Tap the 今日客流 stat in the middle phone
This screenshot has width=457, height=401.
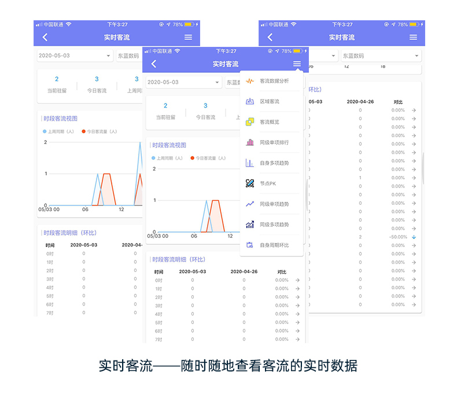click(205, 112)
